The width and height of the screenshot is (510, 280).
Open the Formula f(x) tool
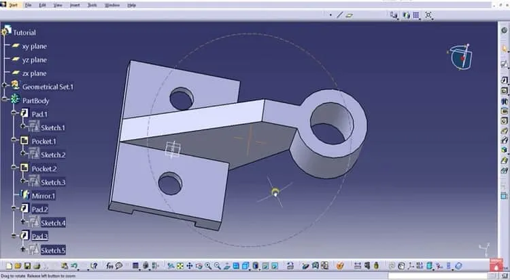109,266
